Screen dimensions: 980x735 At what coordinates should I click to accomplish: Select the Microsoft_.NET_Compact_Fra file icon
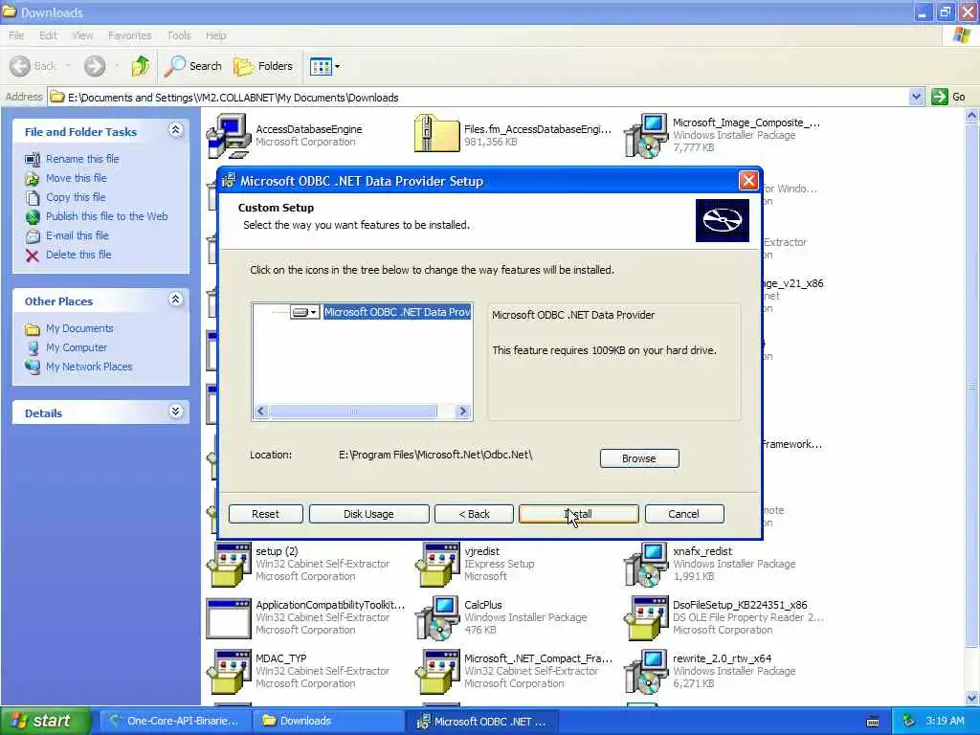click(437, 672)
